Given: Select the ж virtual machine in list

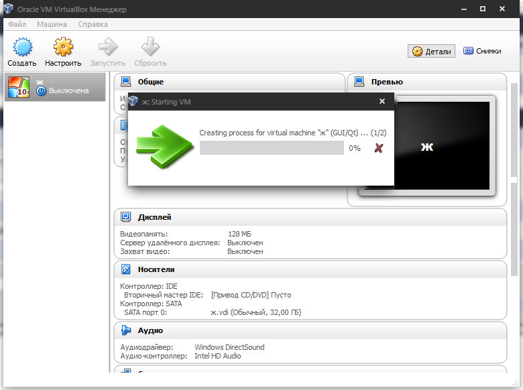Looking at the screenshot, I should click(55, 87).
